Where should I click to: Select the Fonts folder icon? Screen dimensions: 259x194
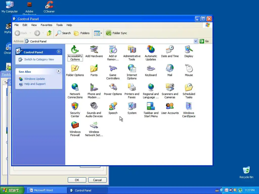coord(94,70)
